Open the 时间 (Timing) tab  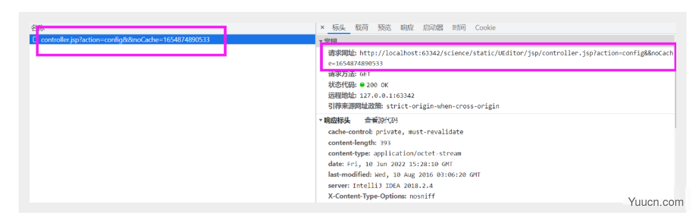459,27
